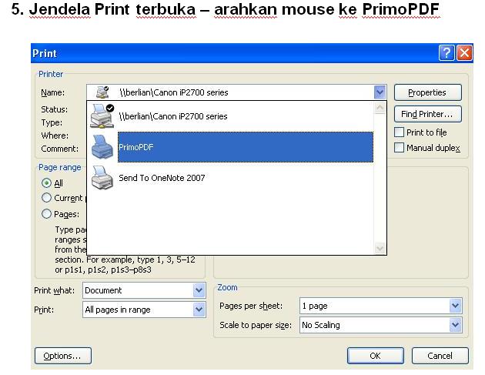Viewport: 485px width, 375px height.
Task: Select the All page range radio button
Action: (46, 182)
